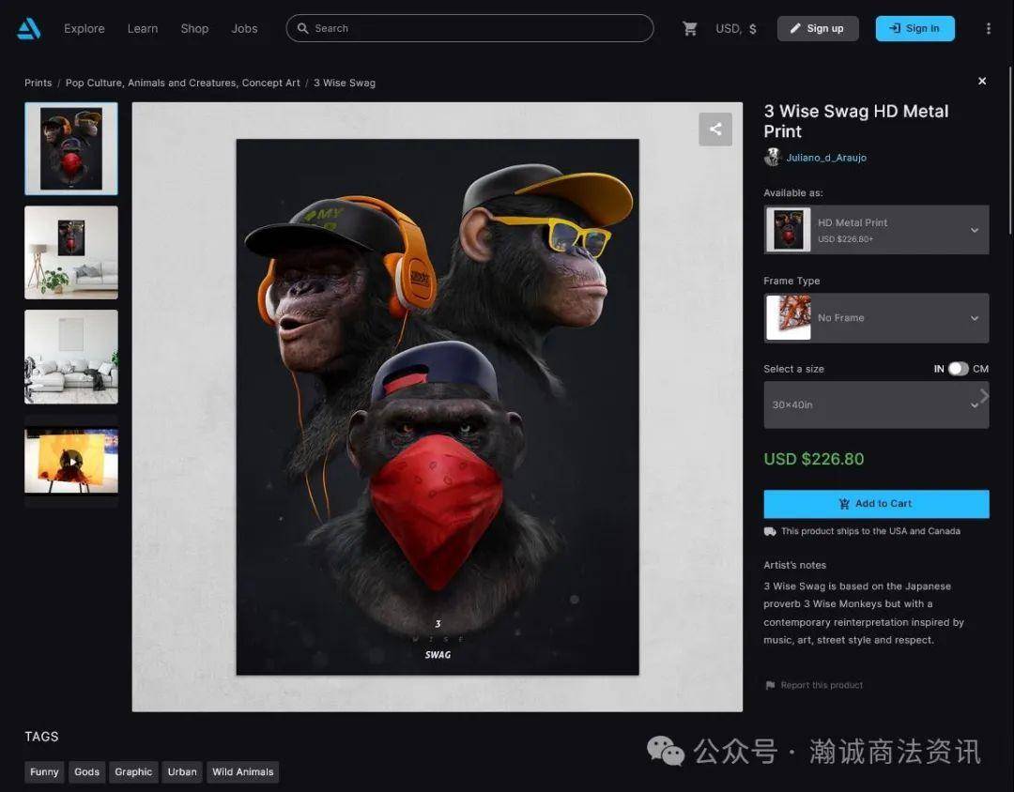Open Juliano_d_Araujo artist profile link
1014x792 pixels.
(826, 158)
